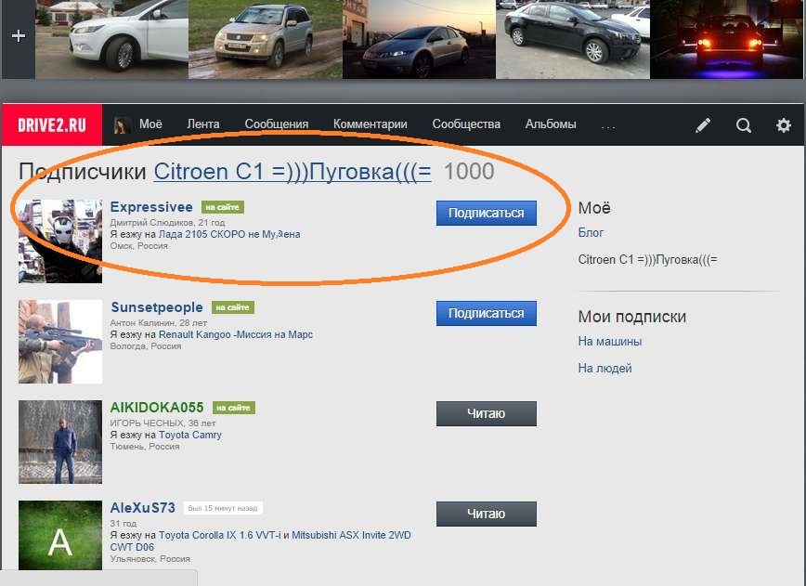This screenshot has width=806, height=586.
Task: Click the plus icon beside car photos
Action: (18, 36)
